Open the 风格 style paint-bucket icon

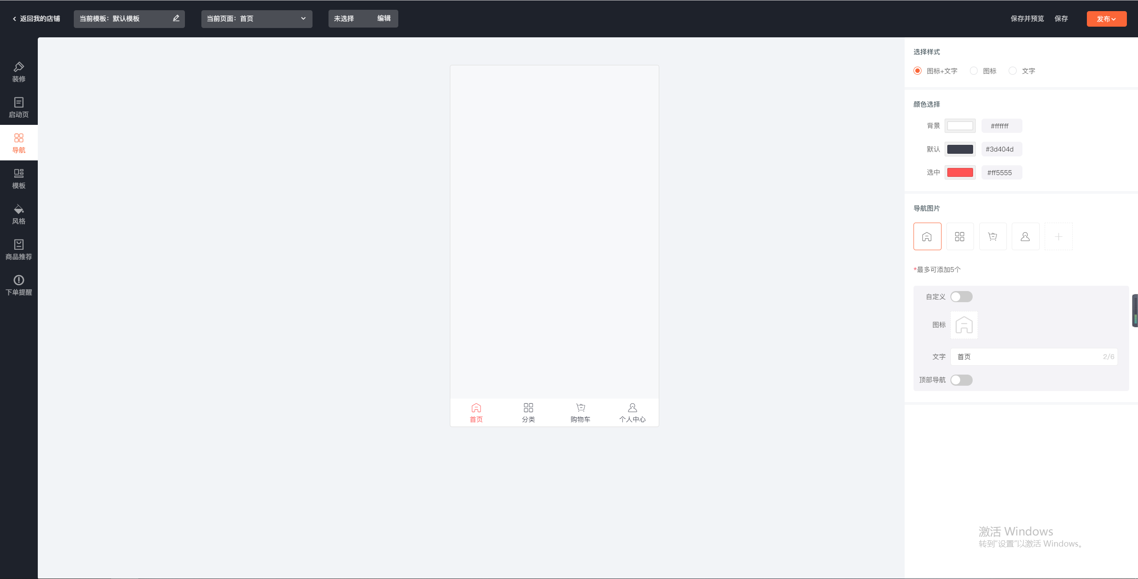(19, 214)
